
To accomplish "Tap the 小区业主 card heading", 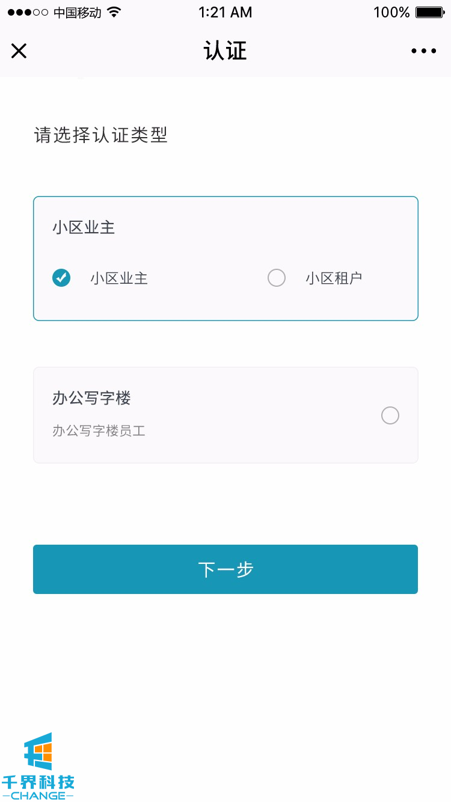I will tap(84, 228).
